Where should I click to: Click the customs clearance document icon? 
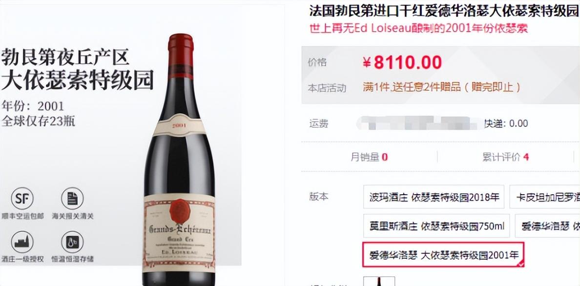coord(72,199)
